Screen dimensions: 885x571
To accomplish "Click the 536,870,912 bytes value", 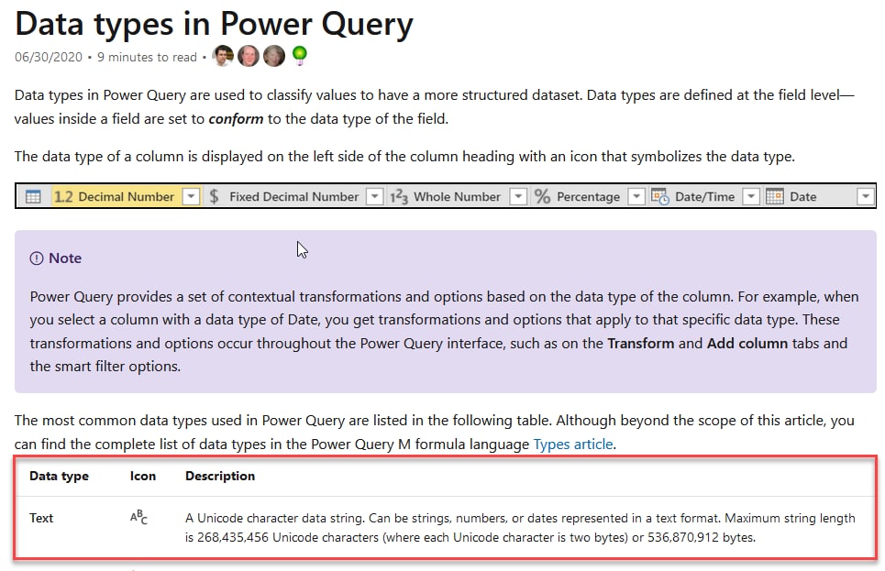I will tap(701, 538).
